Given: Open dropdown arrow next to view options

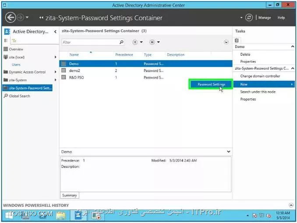Looking at the screenshot, I should coord(141,42).
